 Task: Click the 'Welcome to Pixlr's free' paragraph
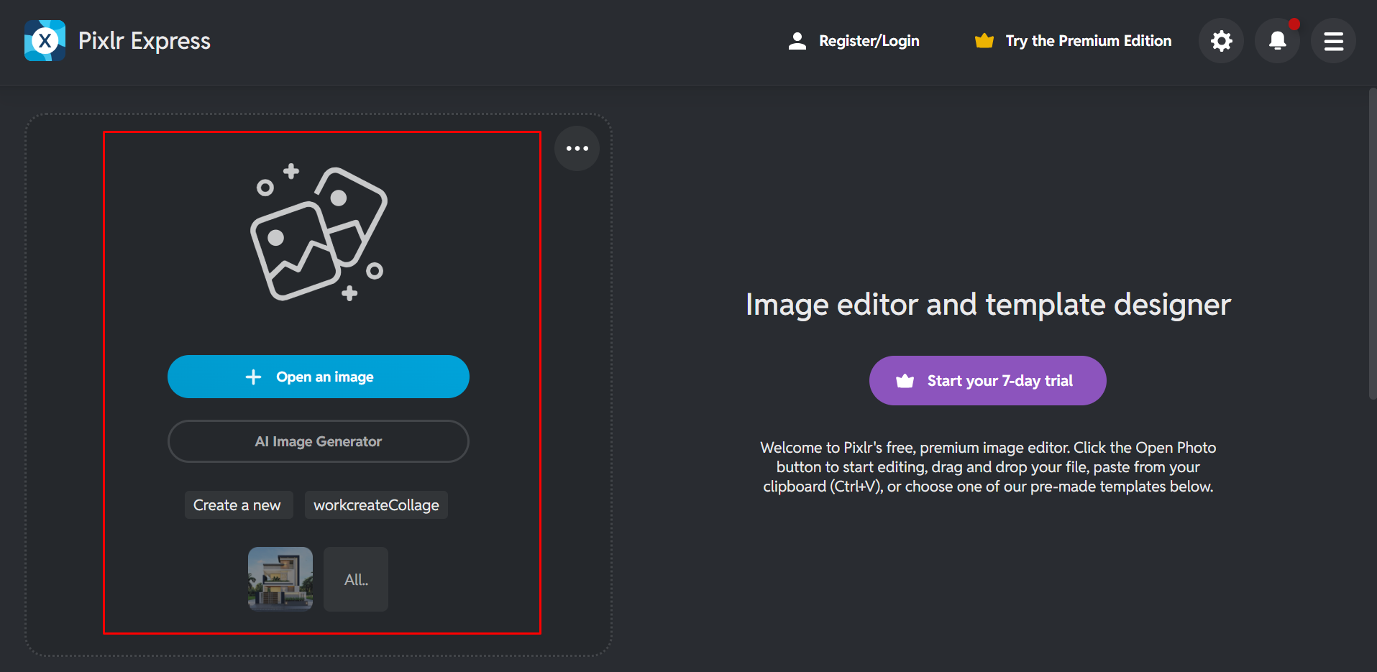pyautogui.click(x=988, y=467)
